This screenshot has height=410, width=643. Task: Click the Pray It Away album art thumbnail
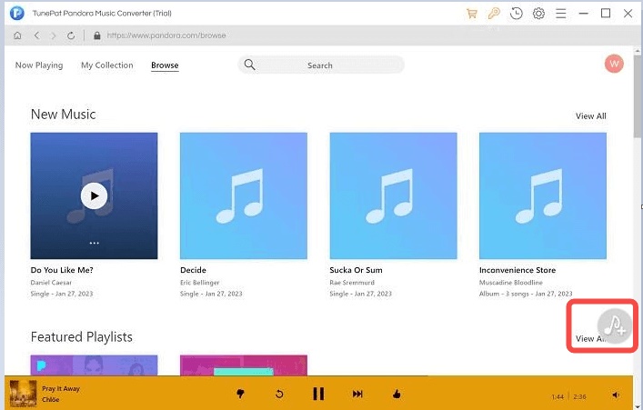(x=23, y=394)
